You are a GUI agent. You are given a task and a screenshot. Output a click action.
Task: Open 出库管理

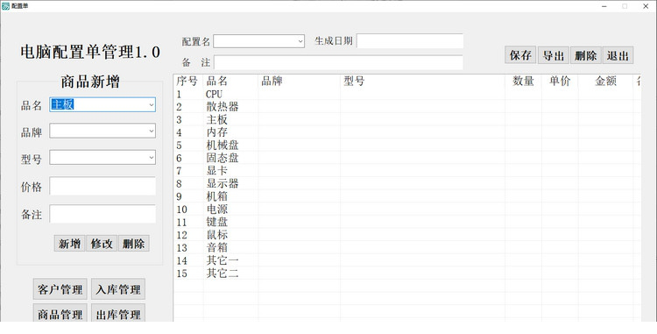point(118,314)
